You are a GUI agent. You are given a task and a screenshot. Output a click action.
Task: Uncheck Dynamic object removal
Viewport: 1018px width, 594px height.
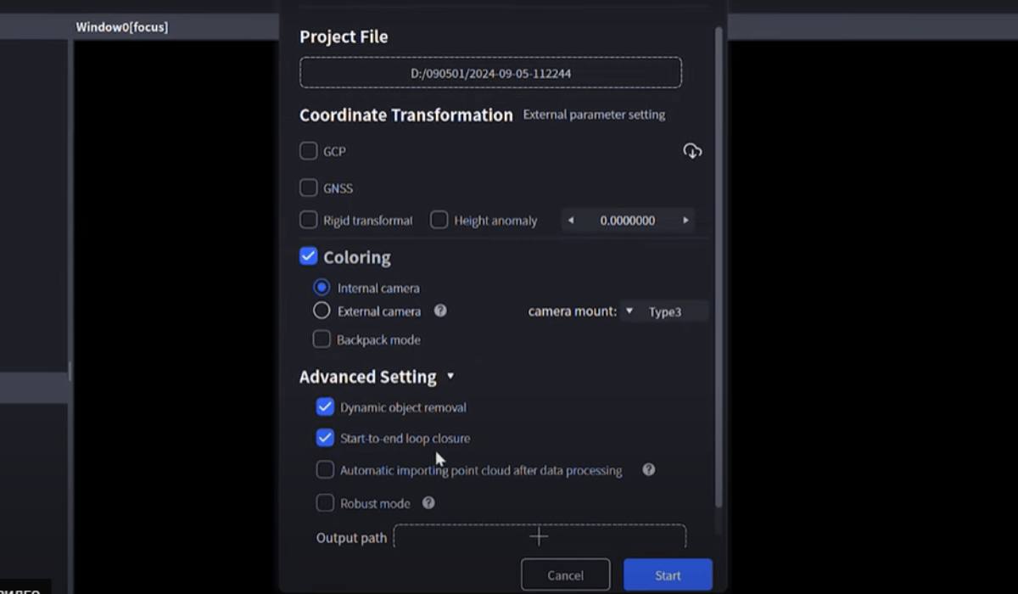(x=325, y=407)
